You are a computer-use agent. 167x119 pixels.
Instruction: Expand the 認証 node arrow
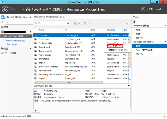click(31, 48)
